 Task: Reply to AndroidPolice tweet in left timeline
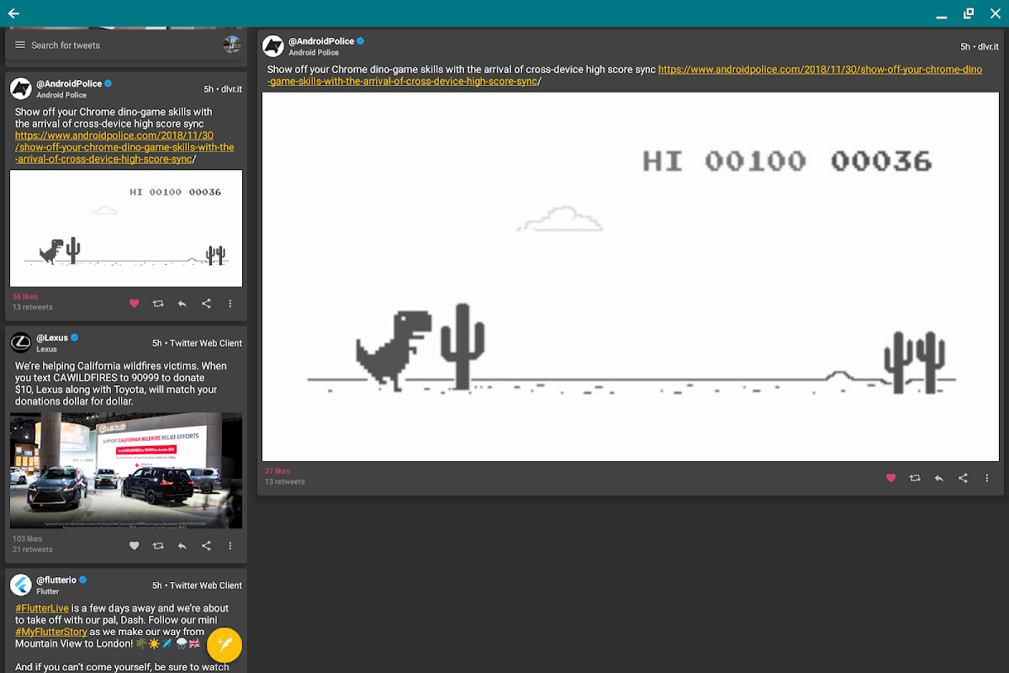182,303
